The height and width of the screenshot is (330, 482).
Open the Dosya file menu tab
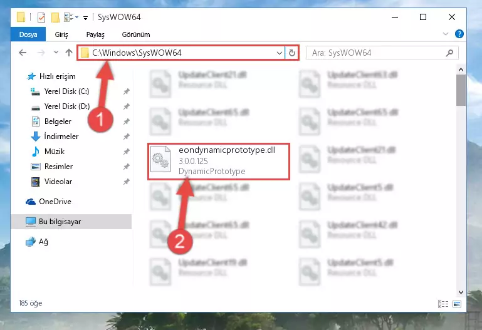click(x=28, y=34)
